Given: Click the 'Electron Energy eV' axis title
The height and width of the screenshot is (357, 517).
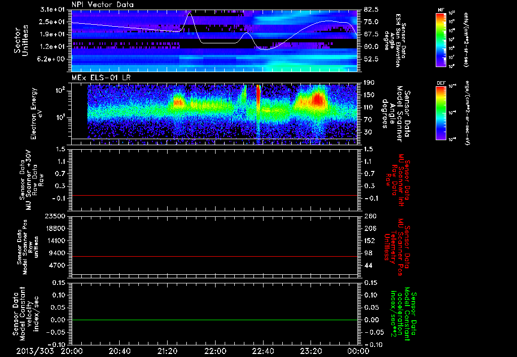Looking at the screenshot, I should point(37,113).
